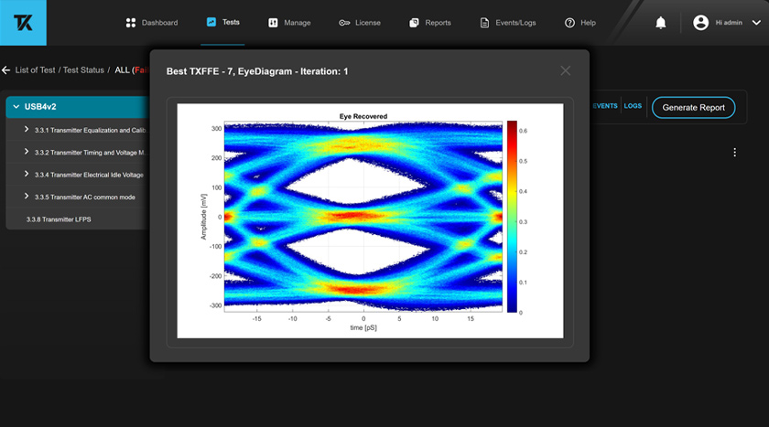
Task: Click the Reports icon in top navigation
Action: [x=415, y=23]
